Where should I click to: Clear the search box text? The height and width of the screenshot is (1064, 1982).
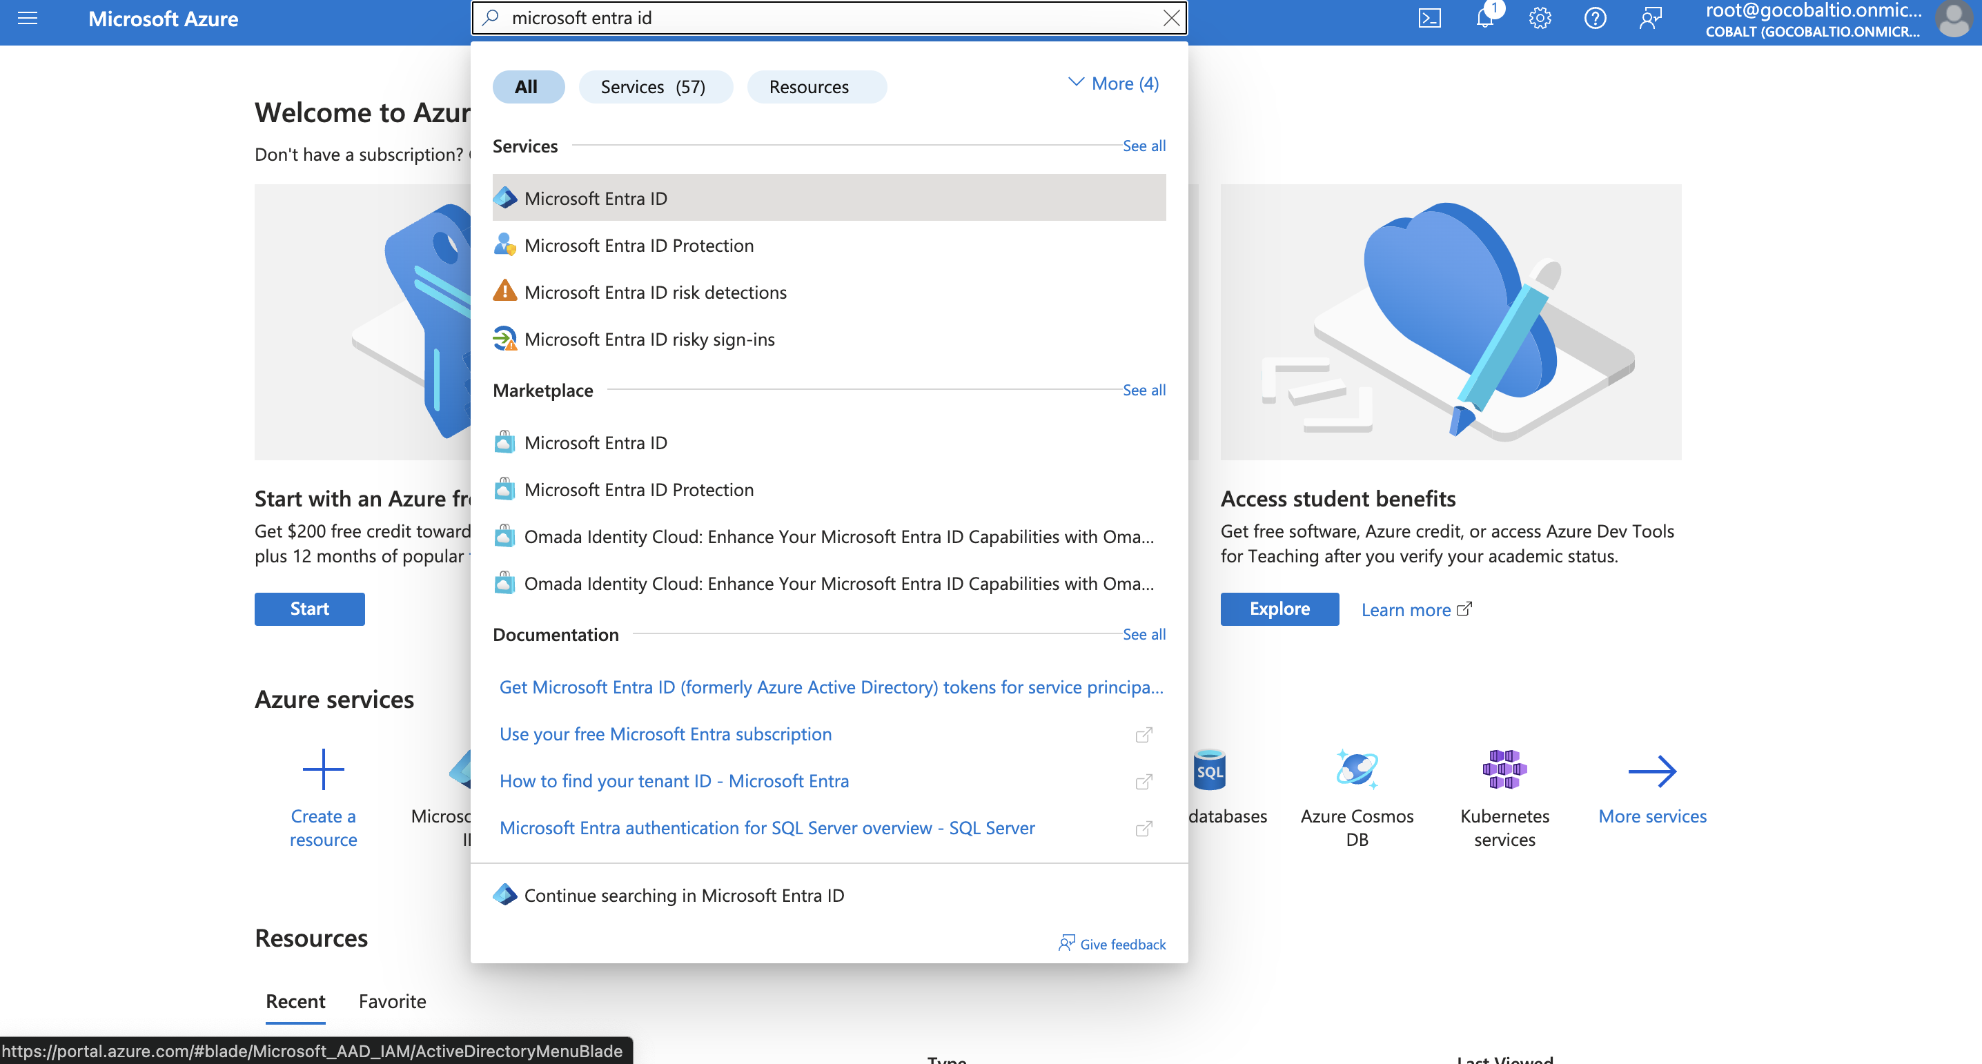point(1171,19)
